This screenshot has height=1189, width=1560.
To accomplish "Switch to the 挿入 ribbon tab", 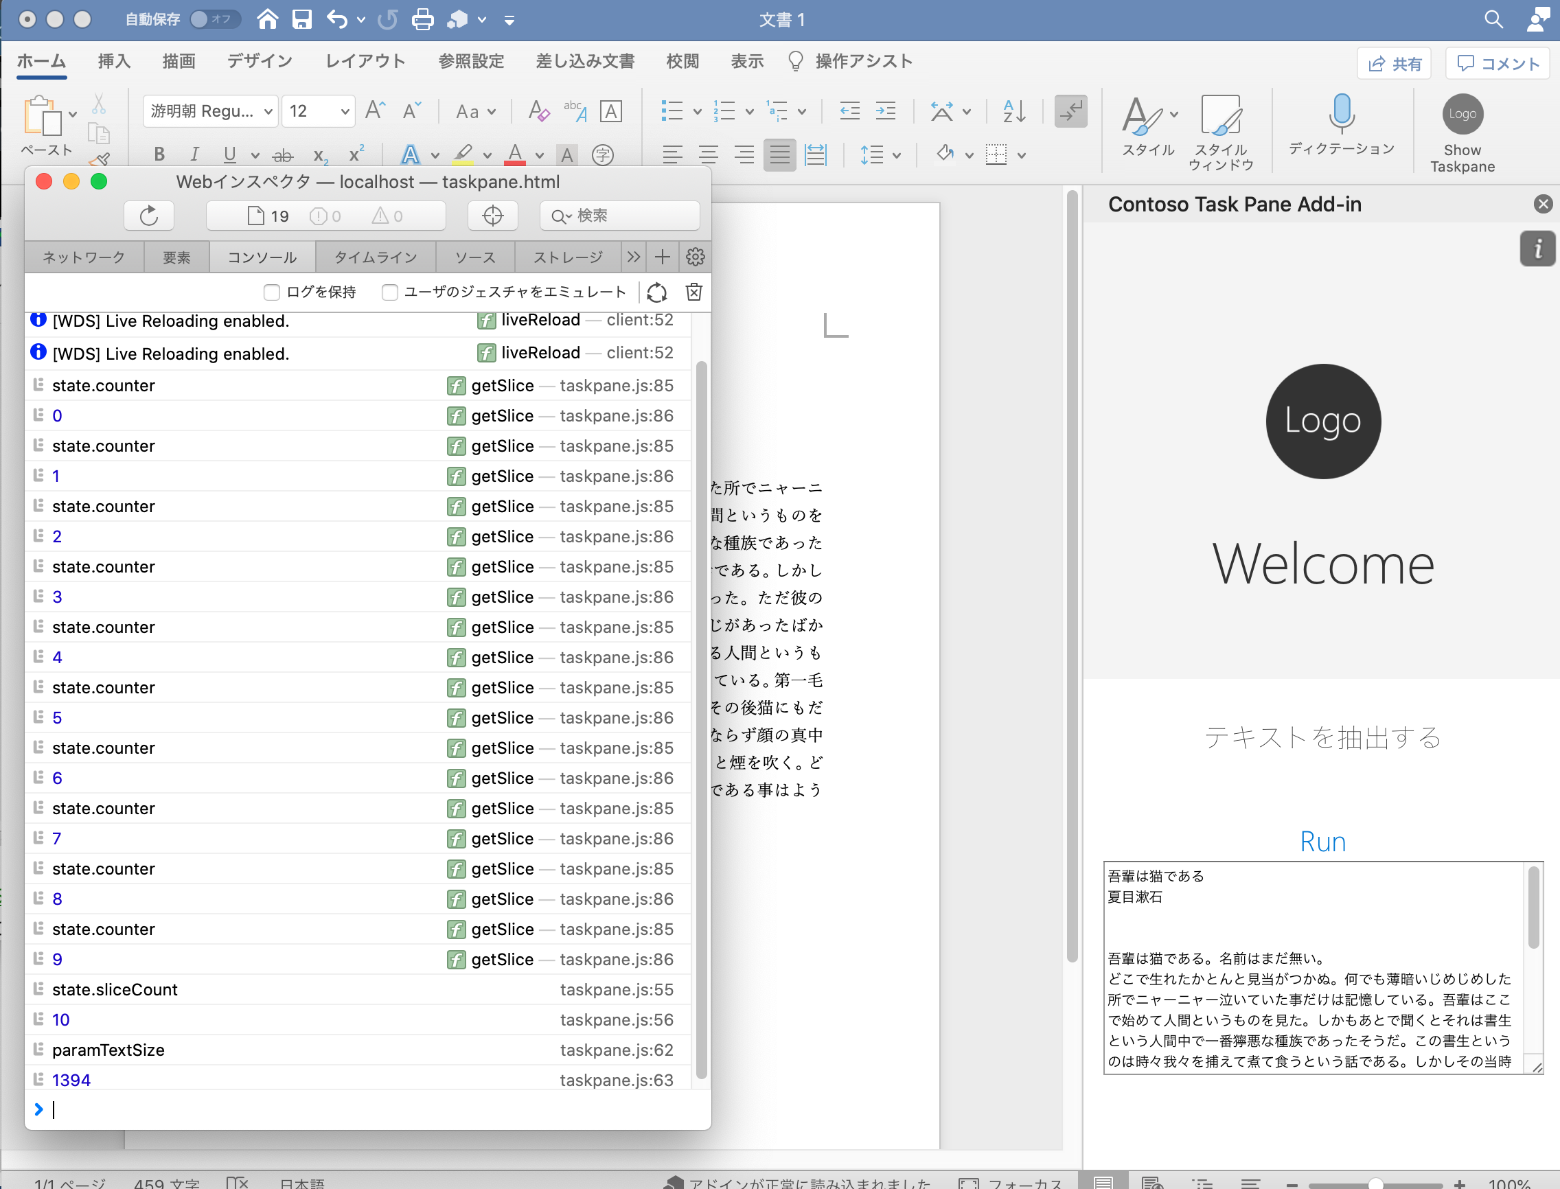I will coord(114,62).
